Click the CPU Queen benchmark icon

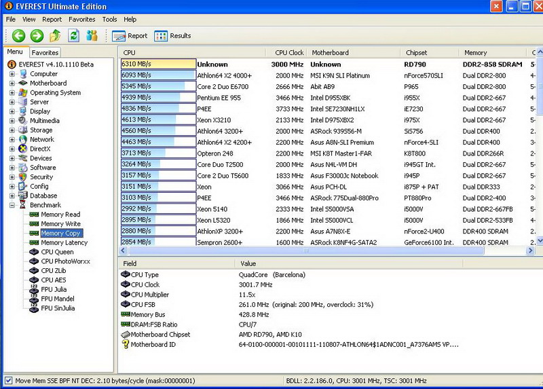(x=33, y=252)
